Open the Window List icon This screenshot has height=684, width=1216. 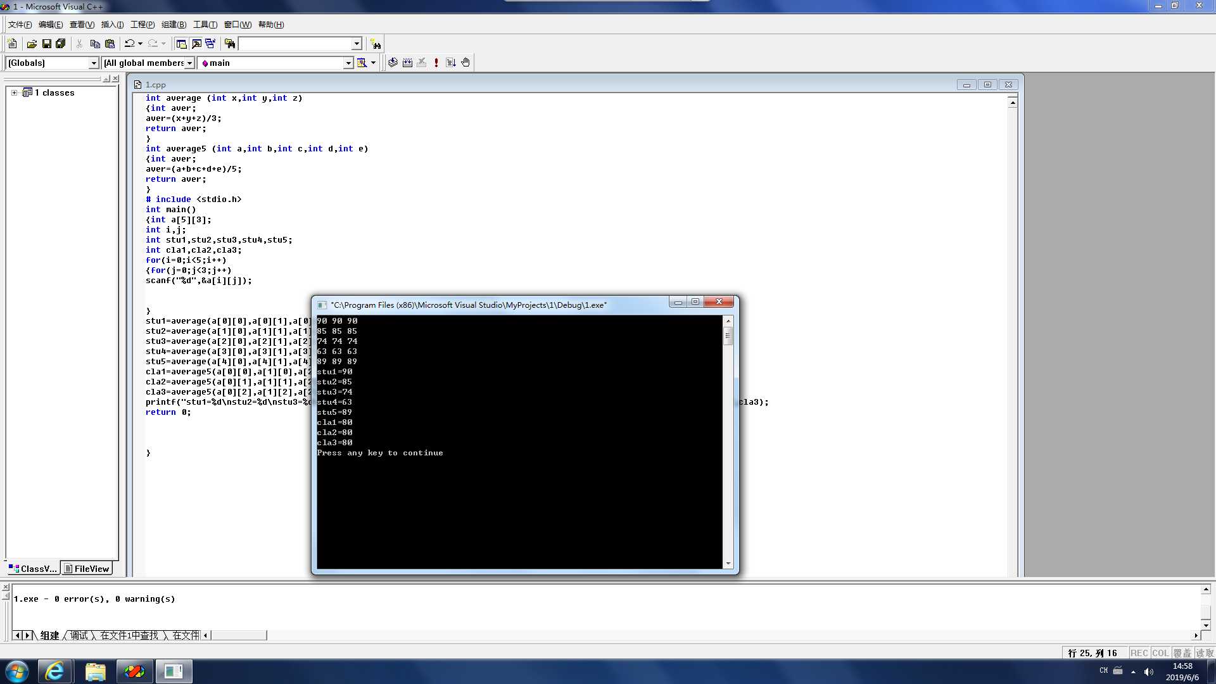tap(210, 44)
